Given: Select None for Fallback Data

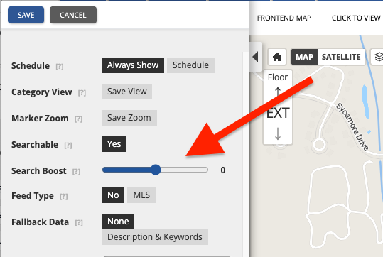Looking at the screenshot, I should click(x=118, y=222).
